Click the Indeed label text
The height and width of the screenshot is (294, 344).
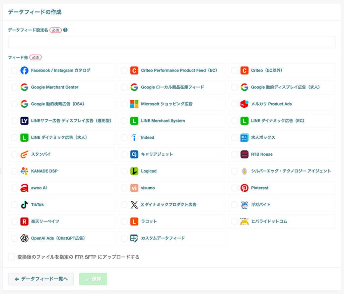pos(148,137)
